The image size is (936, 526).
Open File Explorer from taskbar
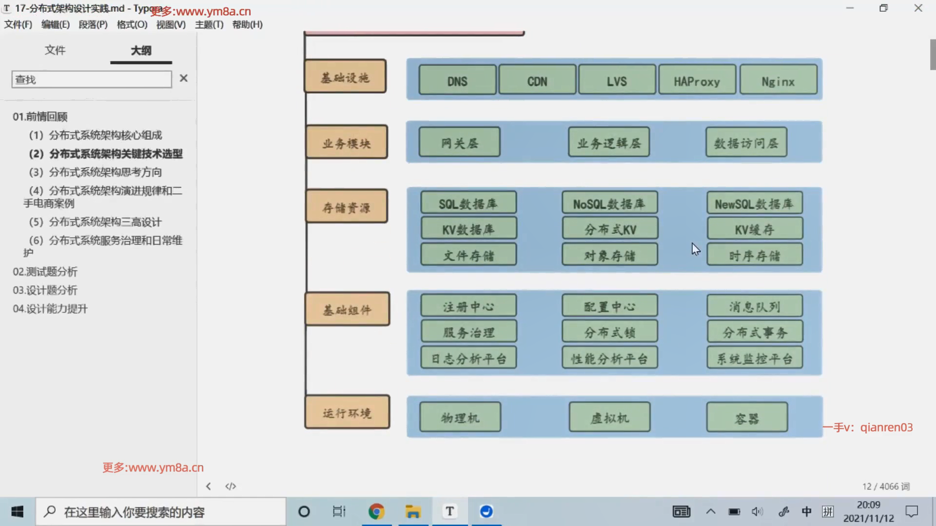412,511
